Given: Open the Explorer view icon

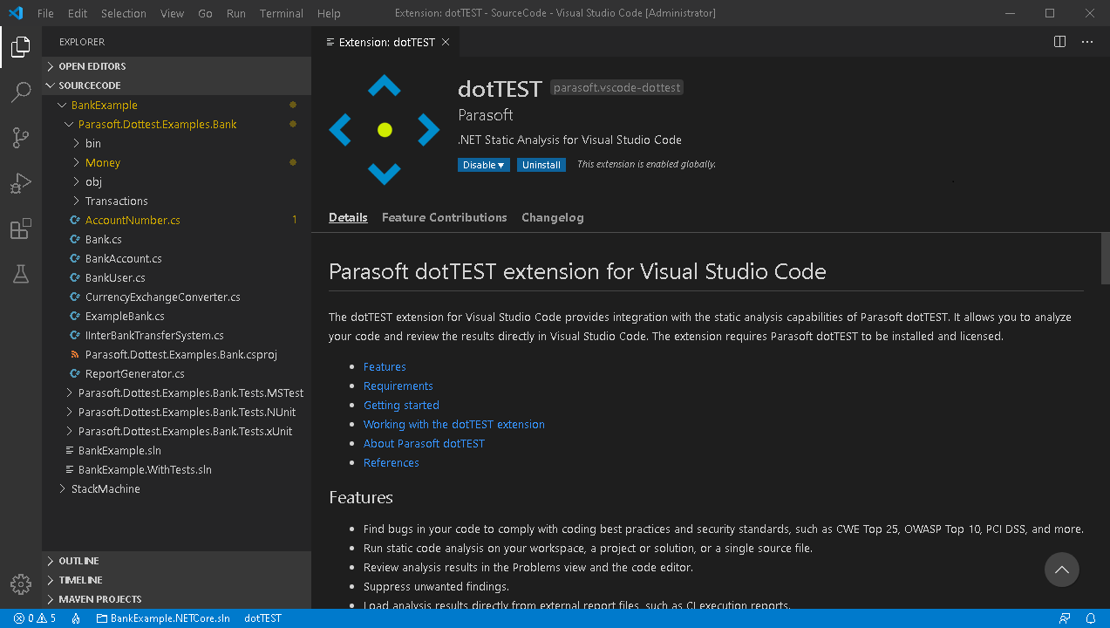Looking at the screenshot, I should click(20, 46).
